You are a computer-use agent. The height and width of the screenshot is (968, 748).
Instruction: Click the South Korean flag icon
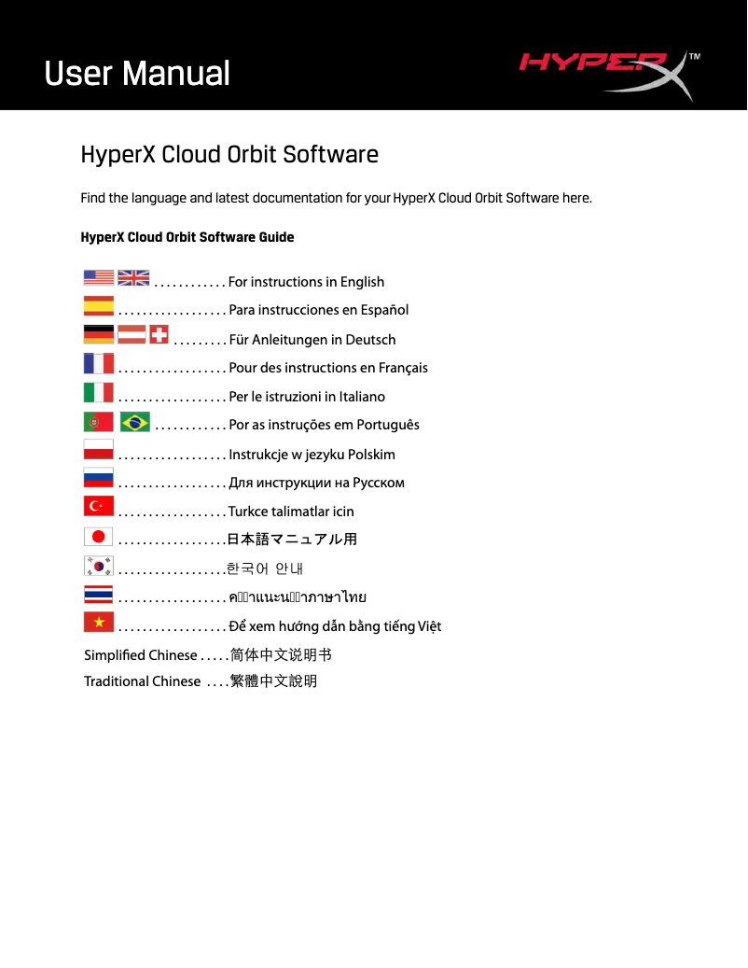tap(98, 563)
